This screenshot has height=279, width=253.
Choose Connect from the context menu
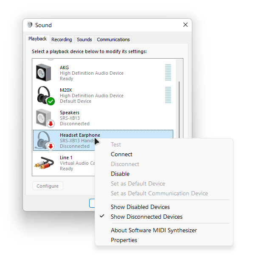click(x=121, y=154)
